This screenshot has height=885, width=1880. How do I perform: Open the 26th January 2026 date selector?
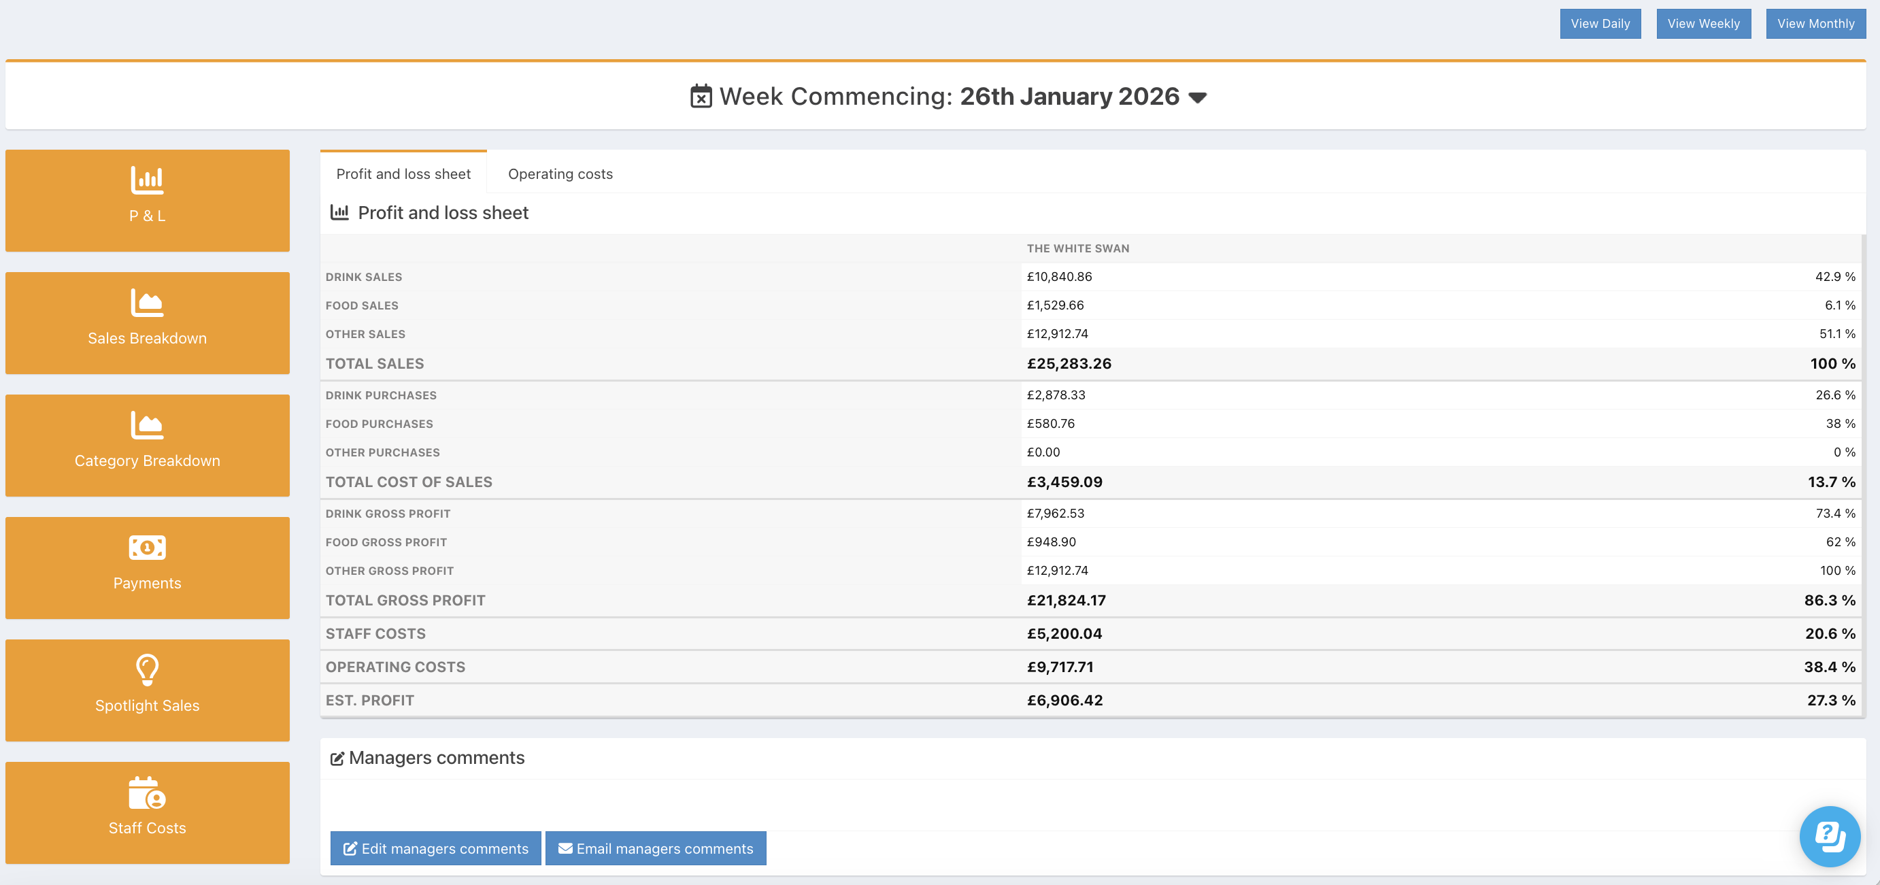1069,97
